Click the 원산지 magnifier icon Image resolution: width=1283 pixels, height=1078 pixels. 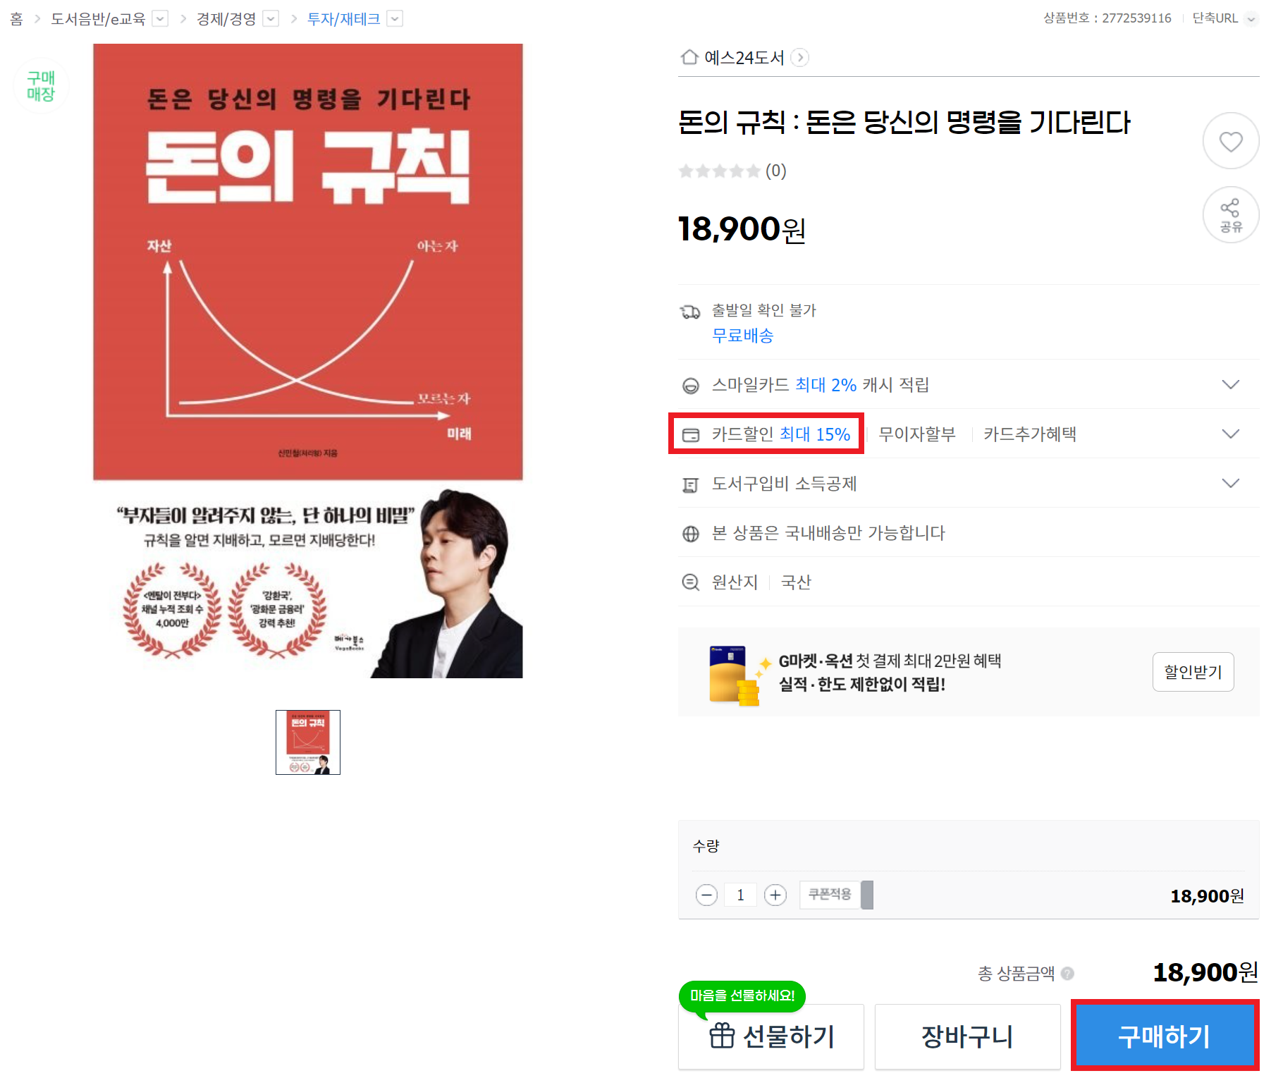click(x=691, y=582)
